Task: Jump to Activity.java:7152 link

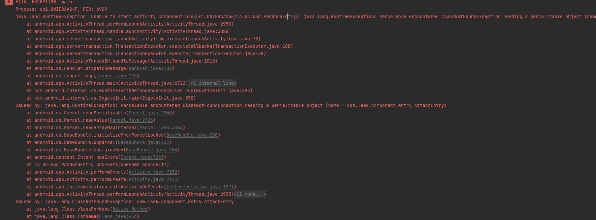Action: click(x=153, y=172)
